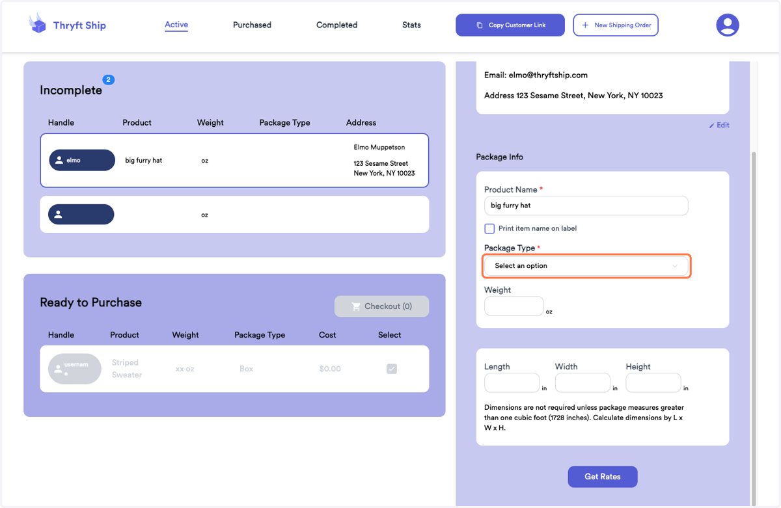Open the Package Type dropdown
This screenshot has height=508, width=781.
pyautogui.click(x=586, y=266)
